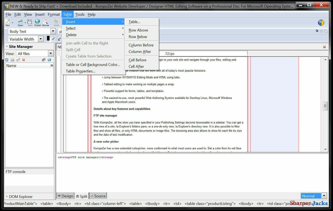
Task: Click the globe icon in the Site Manager toolbar
Action: click(49, 60)
